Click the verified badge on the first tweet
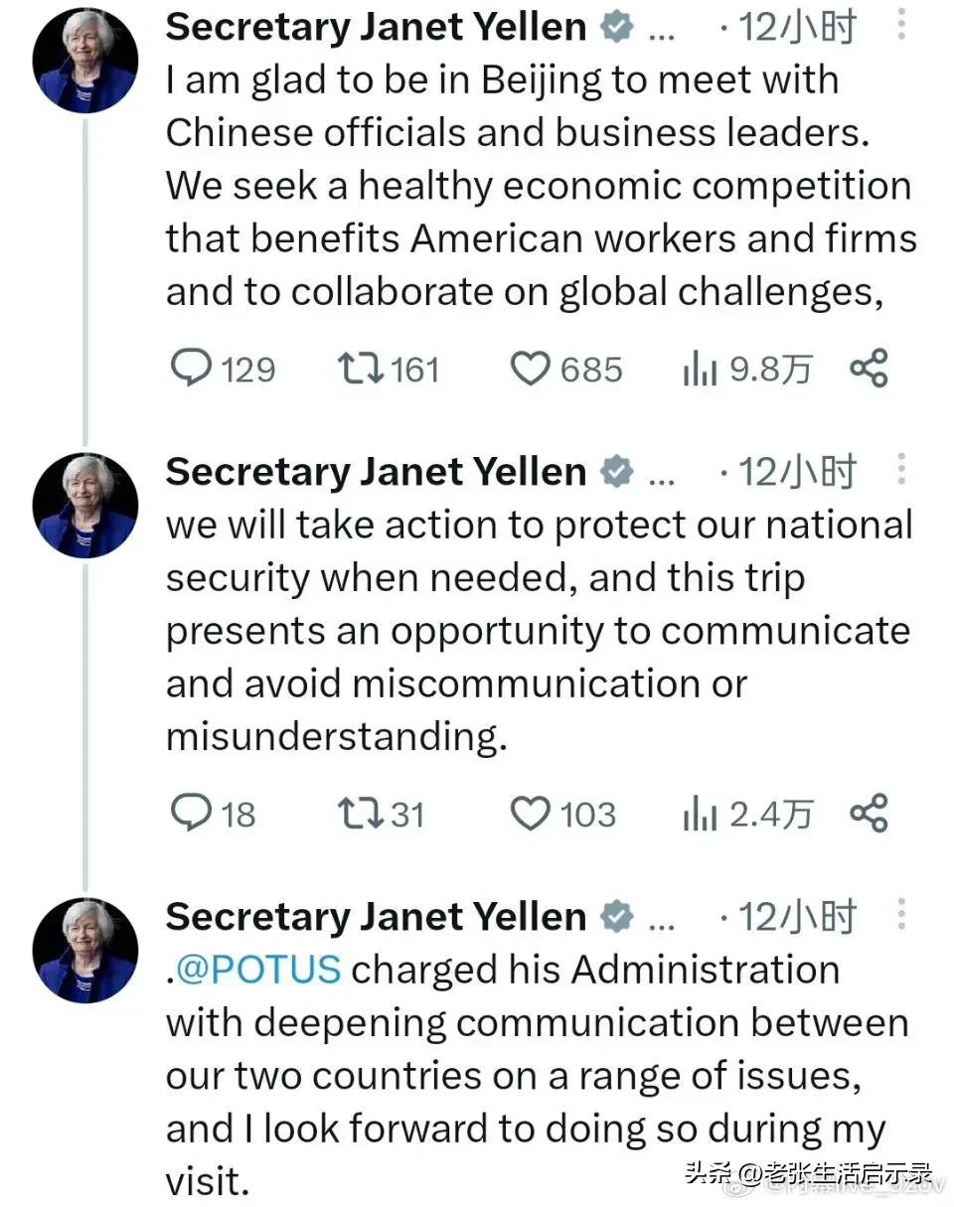Image resolution: width=954 pixels, height=1207 pixels. (617, 27)
